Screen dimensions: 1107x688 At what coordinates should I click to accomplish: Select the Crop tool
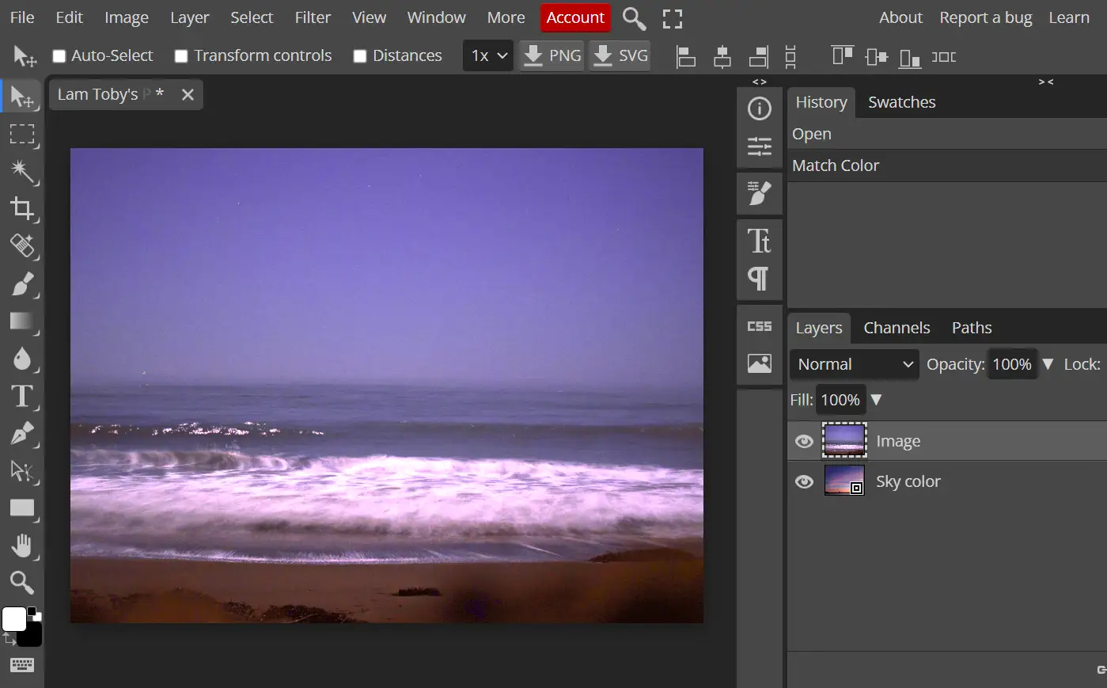pos(21,209)
